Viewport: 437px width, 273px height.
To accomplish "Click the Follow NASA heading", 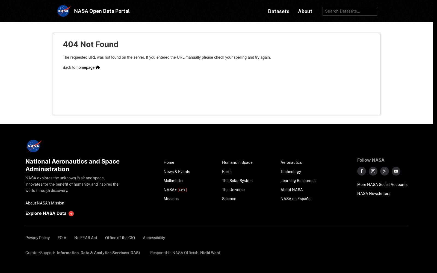I will pyautogui.click(x=371, y=160).
